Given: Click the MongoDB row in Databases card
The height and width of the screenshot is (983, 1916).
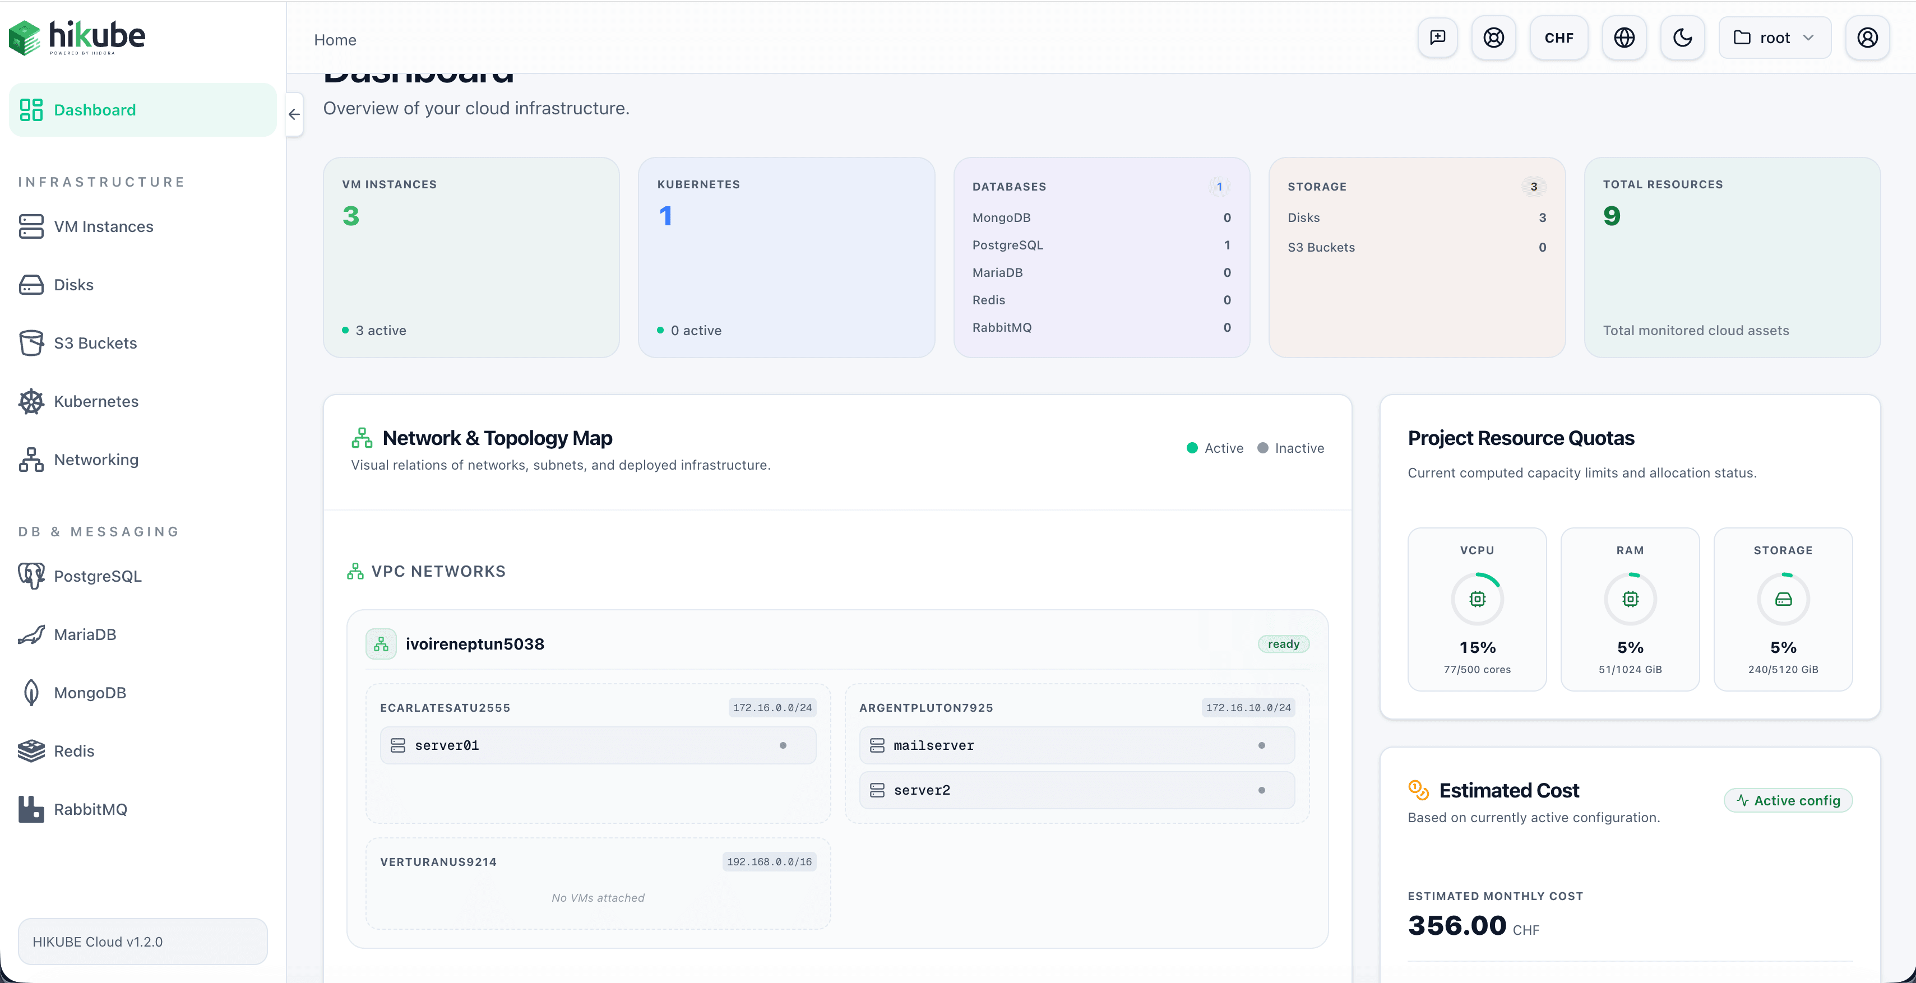Looking at the screenshot, I should [1102, 217].
